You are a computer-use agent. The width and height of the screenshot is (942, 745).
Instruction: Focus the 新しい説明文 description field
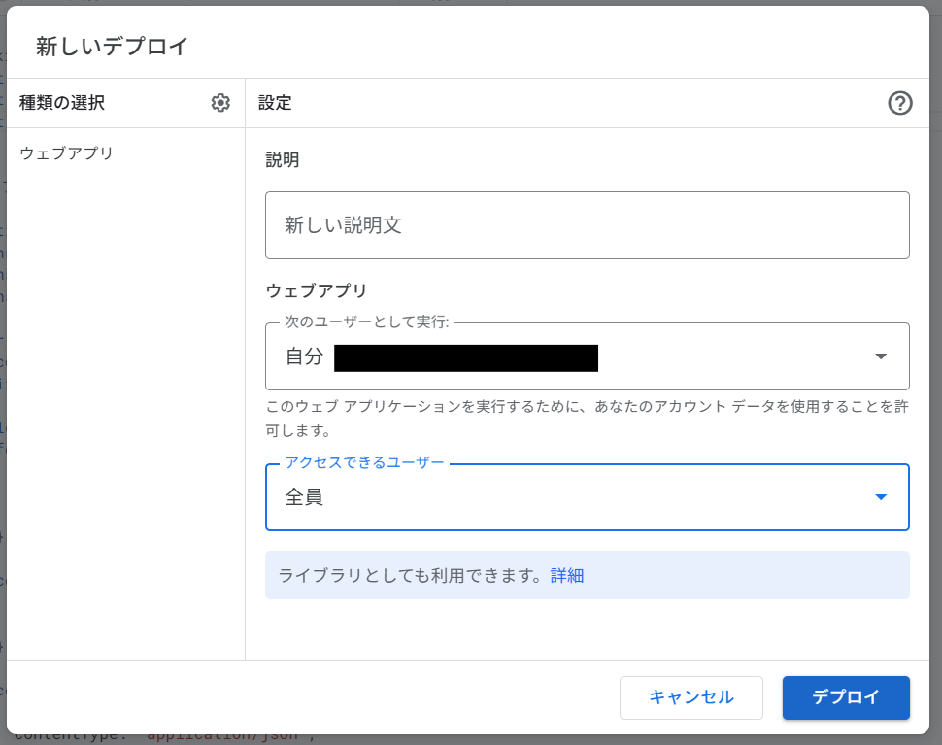pos(587,225)
